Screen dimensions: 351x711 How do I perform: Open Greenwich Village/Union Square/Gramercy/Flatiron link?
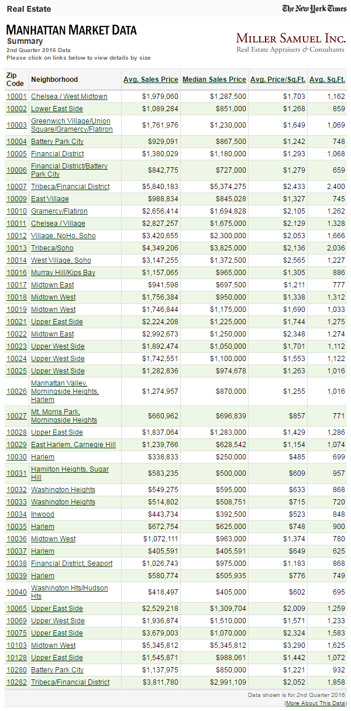pos(71,125)
